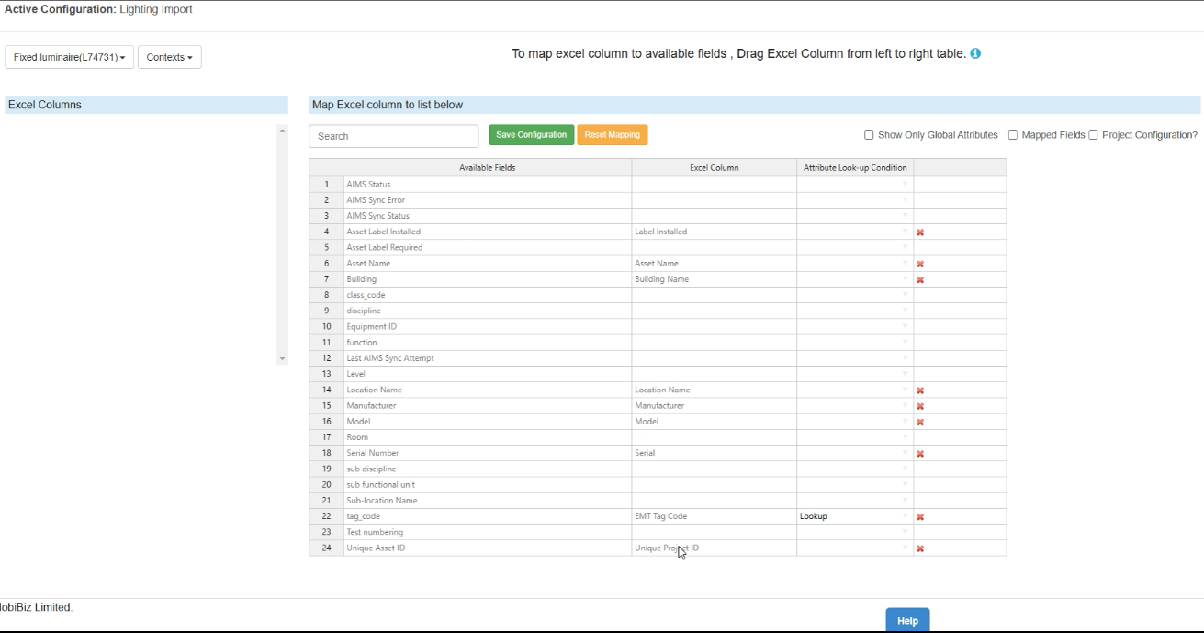Image resolution: width=1204 pixels, height=633 pixels.
Task: Click the Attribute Look-up Condition header
Action: [x=855, y=168]
